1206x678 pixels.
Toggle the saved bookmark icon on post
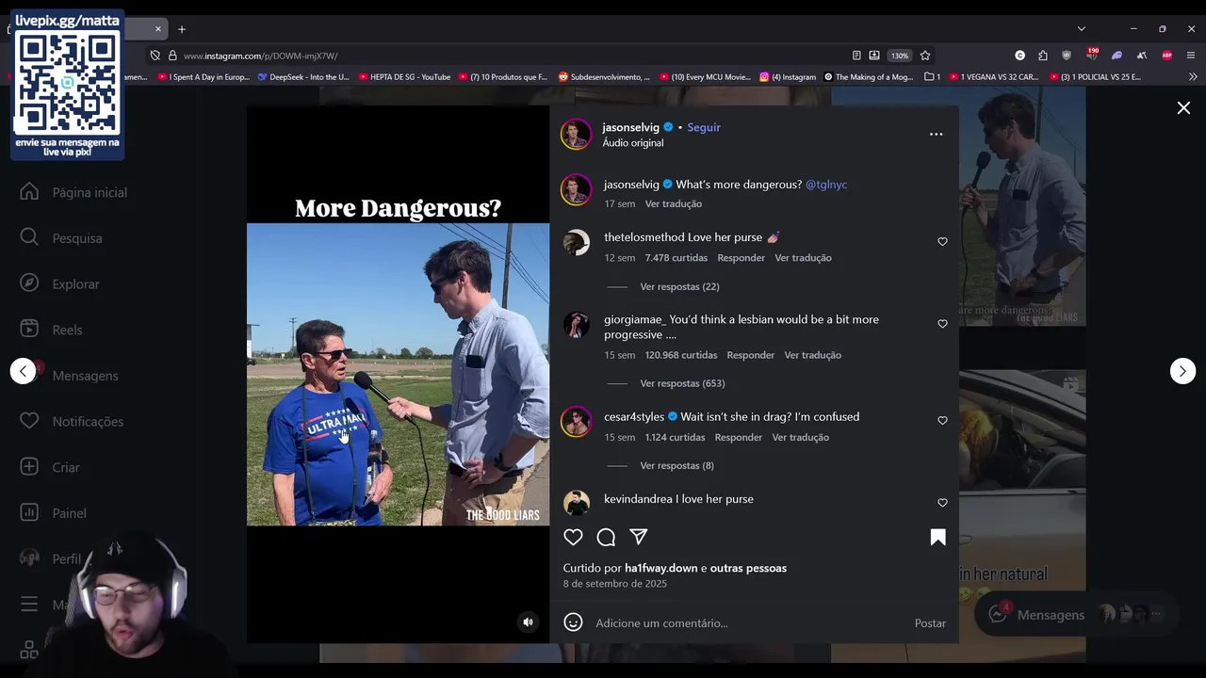(937, 537)
